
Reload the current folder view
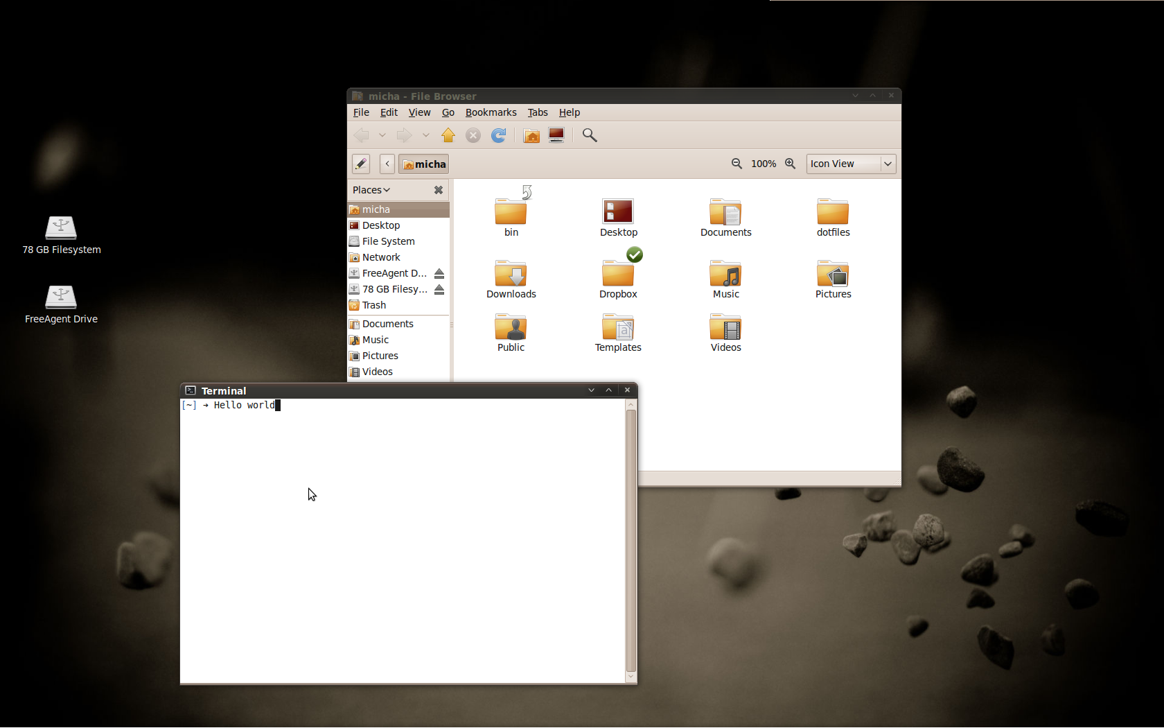tap(498, 136)
